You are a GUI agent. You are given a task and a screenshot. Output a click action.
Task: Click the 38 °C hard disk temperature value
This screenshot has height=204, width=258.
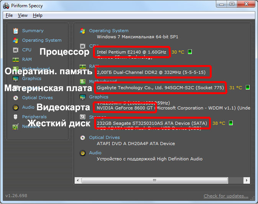tap(219, 123)
